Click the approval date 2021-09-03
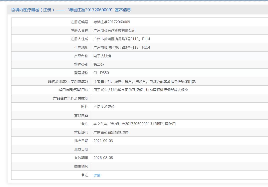Image resolution: width=268 pixels, height=187 pixels. (103, 141)
